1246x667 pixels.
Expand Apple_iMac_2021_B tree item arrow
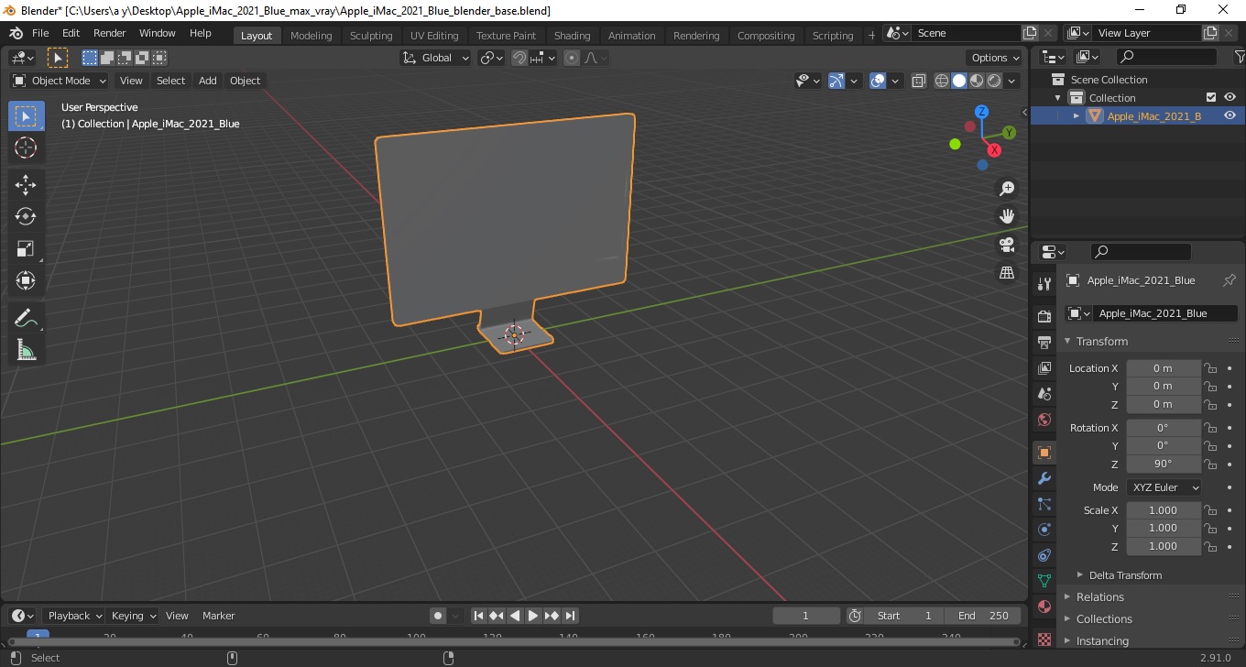pyautogui.click(x=1077, y=115)
